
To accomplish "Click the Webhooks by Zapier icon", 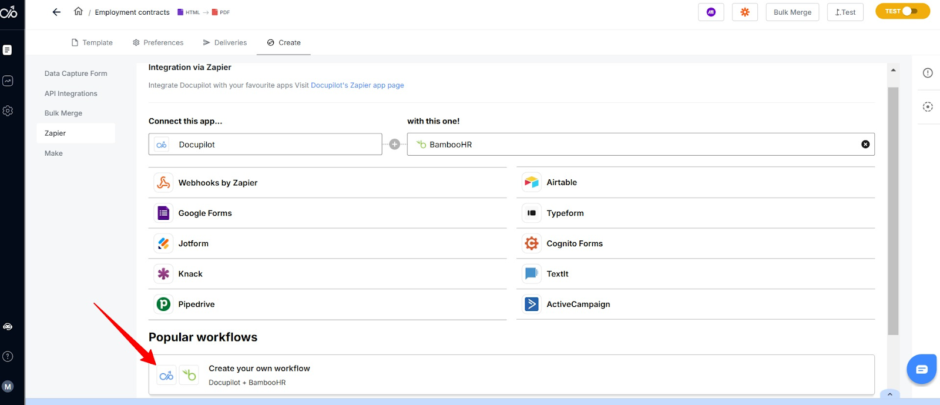I will coord(163,183).
